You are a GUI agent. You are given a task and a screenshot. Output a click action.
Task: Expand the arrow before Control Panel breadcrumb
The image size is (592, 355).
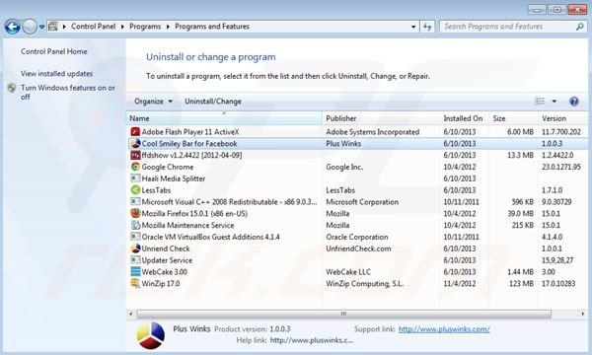coord(64,27)
